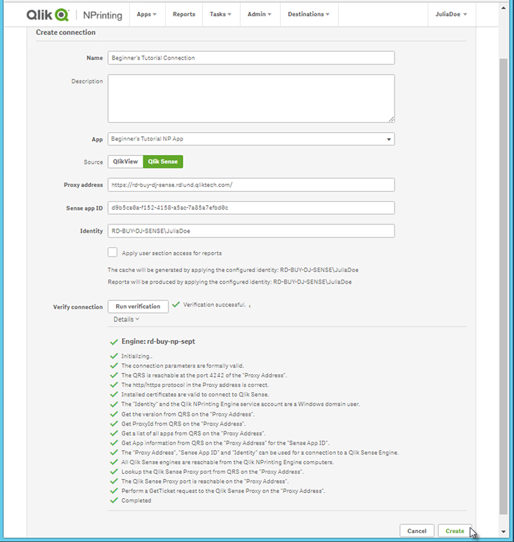Screen dimensions: 514x542
Task: Click the checkmark next to Engine: rd-buy-np-sept
Action: point(116,341)
